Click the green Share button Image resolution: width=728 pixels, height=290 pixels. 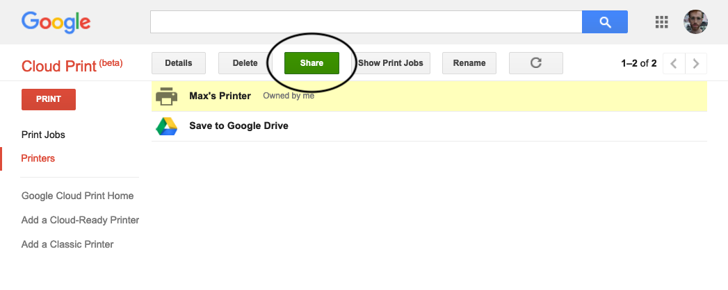(312, 63)
